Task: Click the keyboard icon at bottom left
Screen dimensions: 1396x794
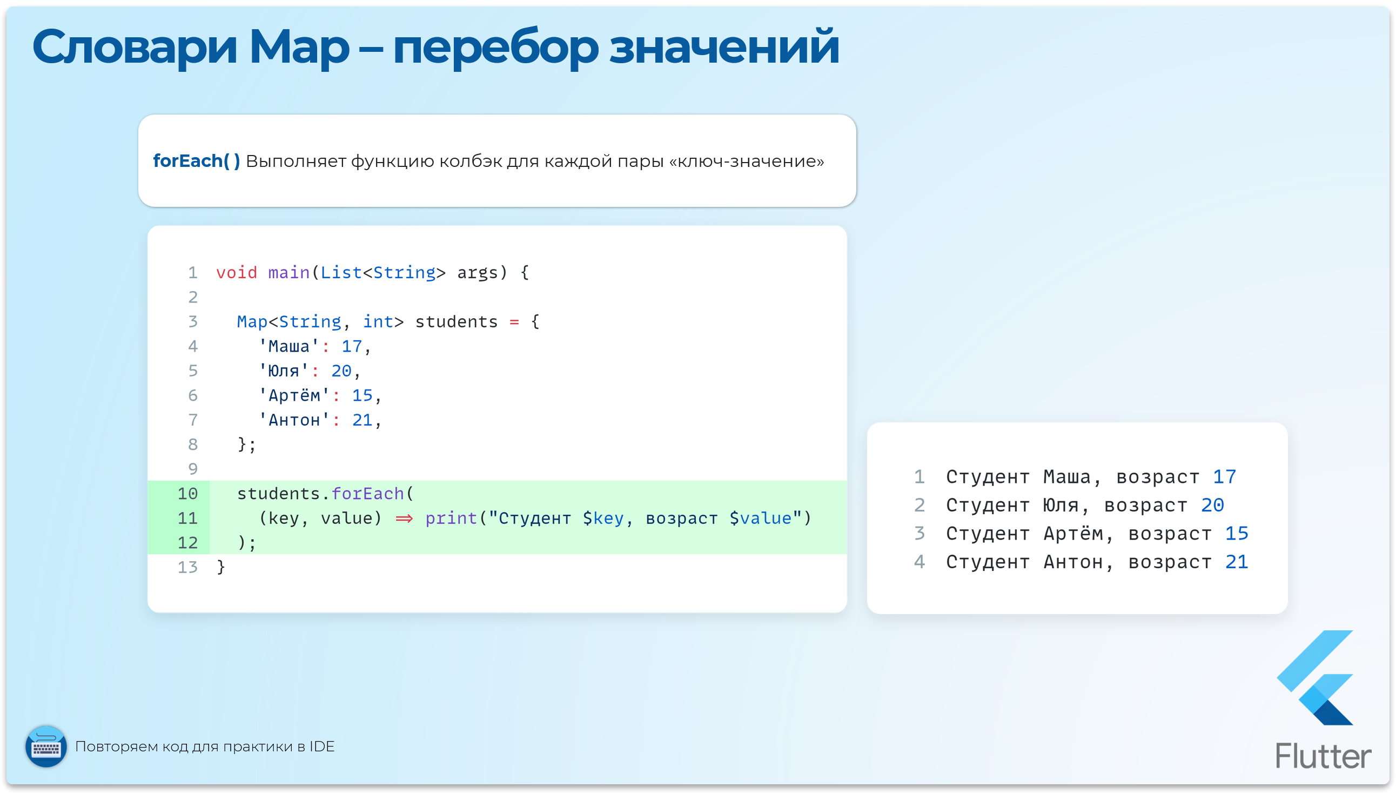Action: pyautogui.click(x=46, y=746)
